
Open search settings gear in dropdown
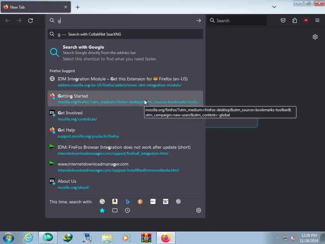click(199, 210)
